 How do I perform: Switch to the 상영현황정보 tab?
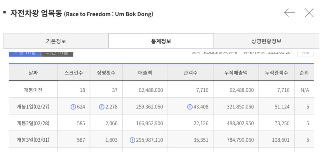266,41
